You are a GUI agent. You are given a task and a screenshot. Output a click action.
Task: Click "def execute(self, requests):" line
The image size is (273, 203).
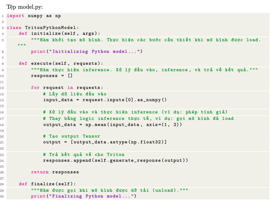(61, 63)
